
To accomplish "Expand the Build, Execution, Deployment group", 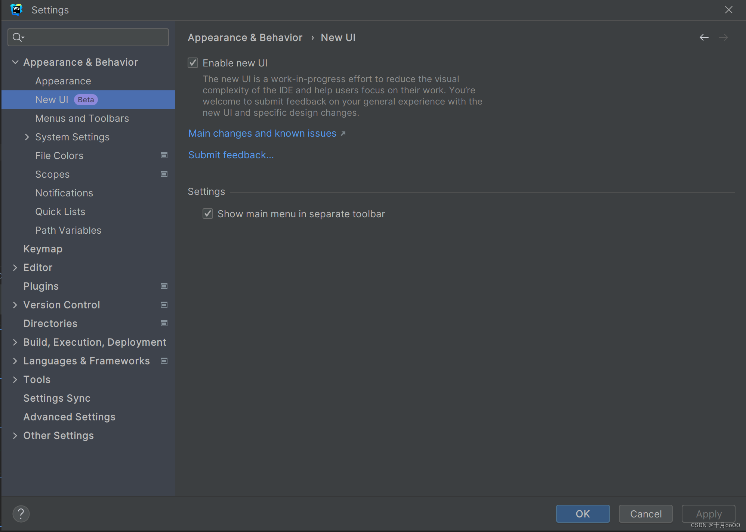I will click(x=15, y=342).
